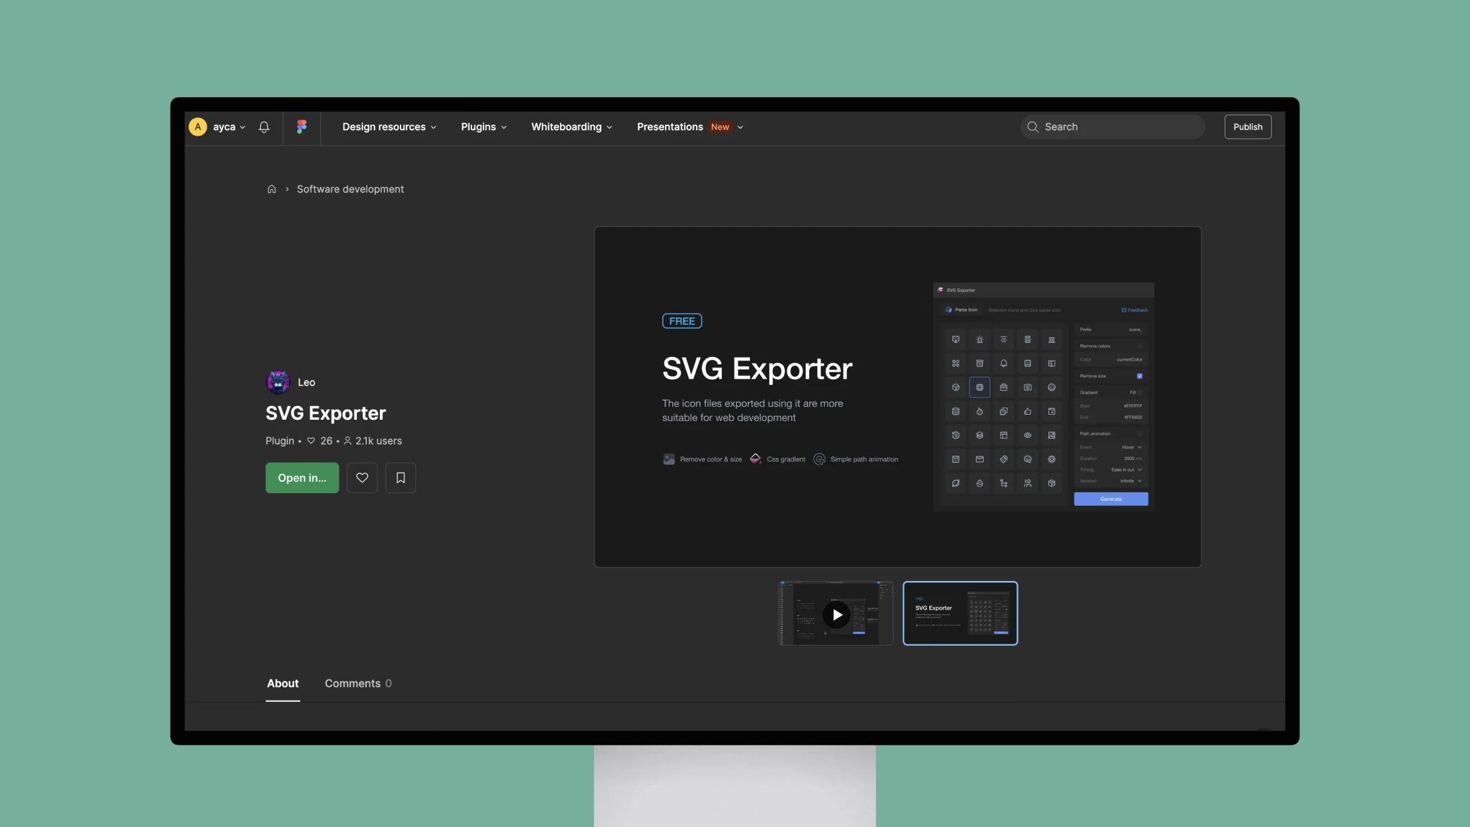Screen dimensions: 1470x827
Task: Click the Software development breadcrumb link
Action: click(350, 189)
